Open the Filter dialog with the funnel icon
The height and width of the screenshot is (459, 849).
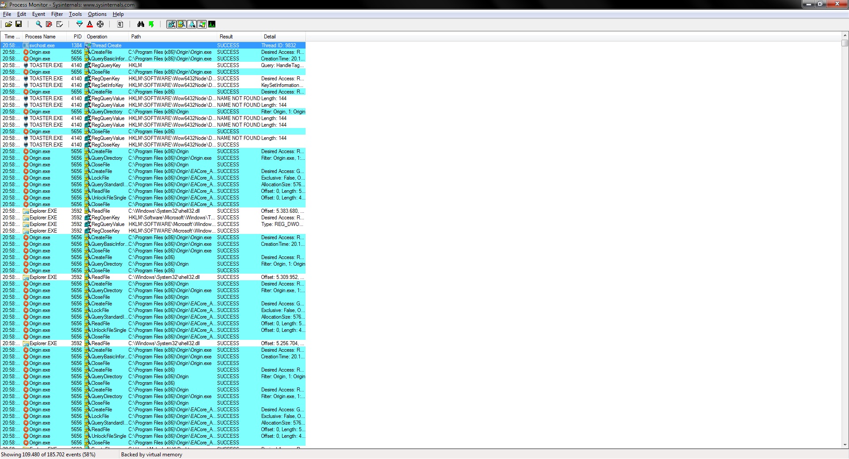80,24
